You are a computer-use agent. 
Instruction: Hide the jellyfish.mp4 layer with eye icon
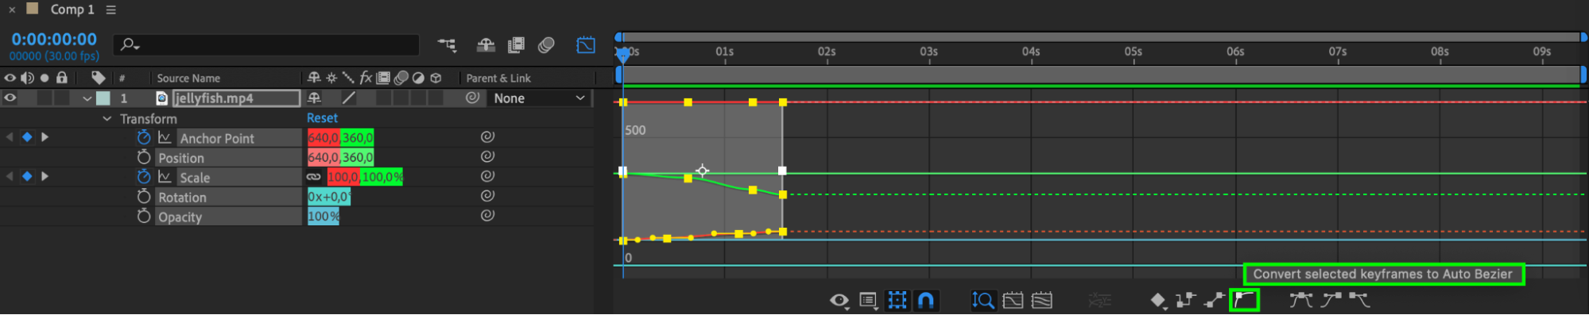10,98
